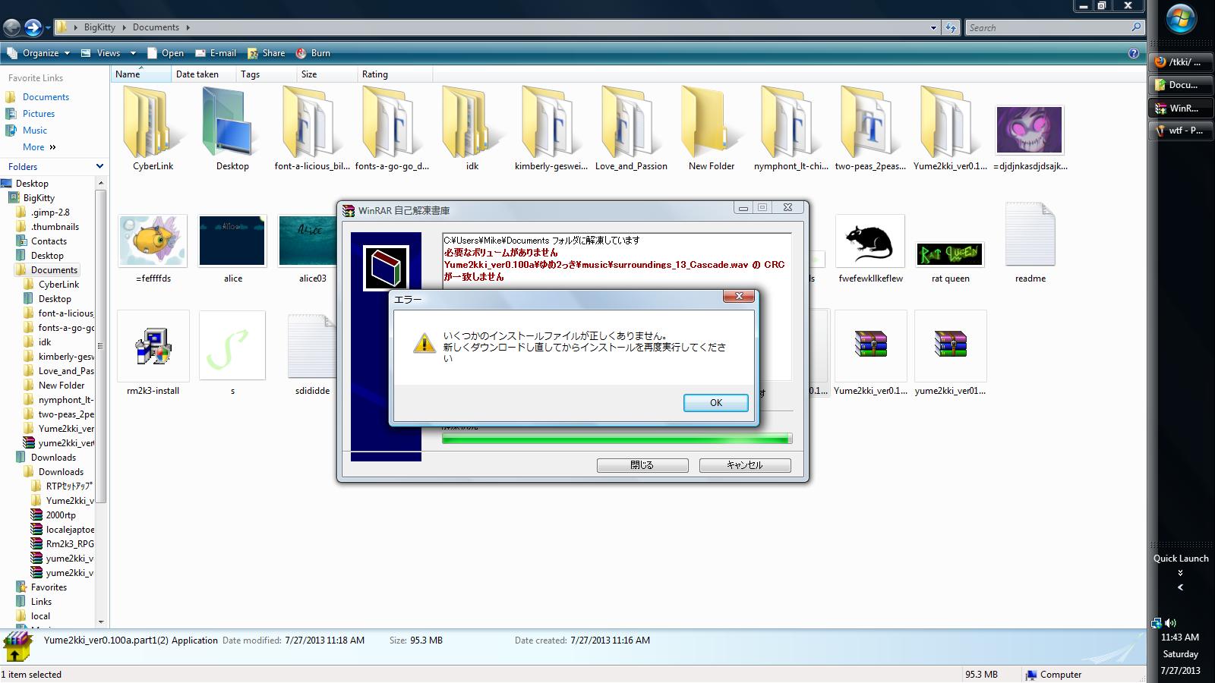The height and width of the screenshot is (683, 1215).
Task: Select the =feffffds fish image
Action: tap(153, 241)
